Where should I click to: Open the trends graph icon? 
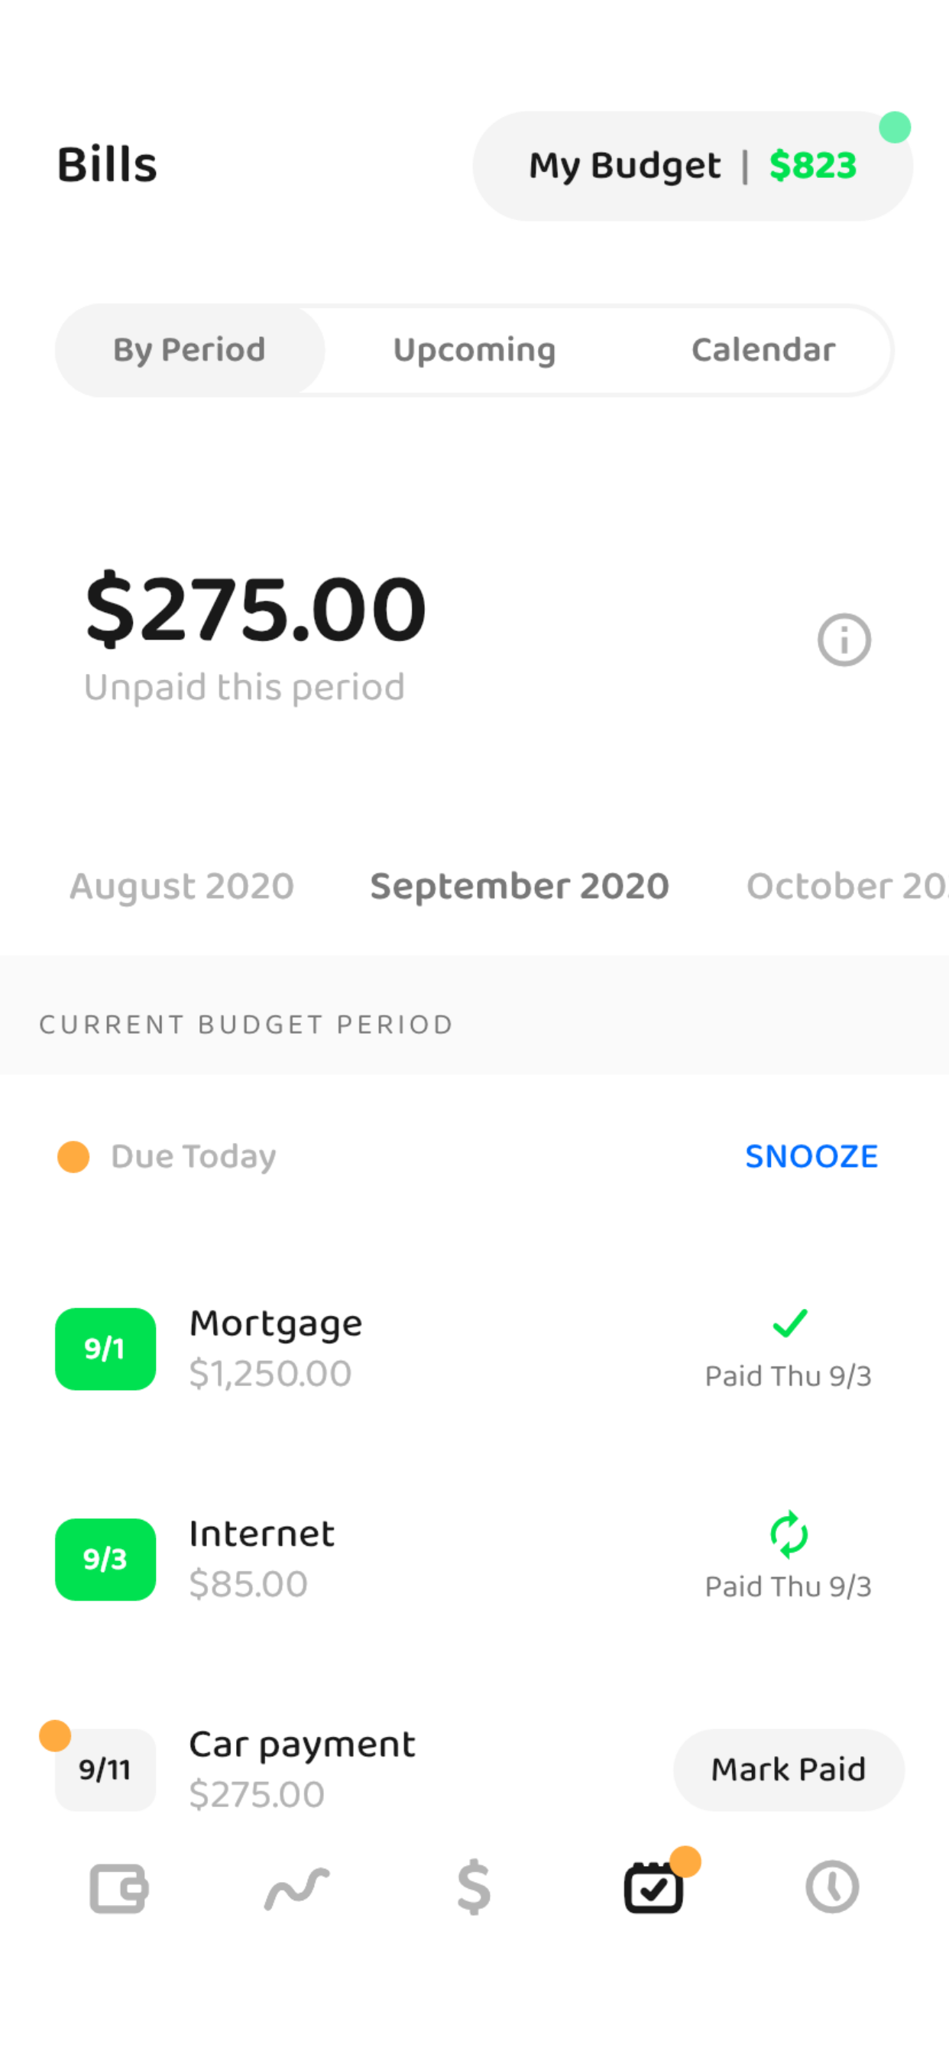click(296, 1887)
